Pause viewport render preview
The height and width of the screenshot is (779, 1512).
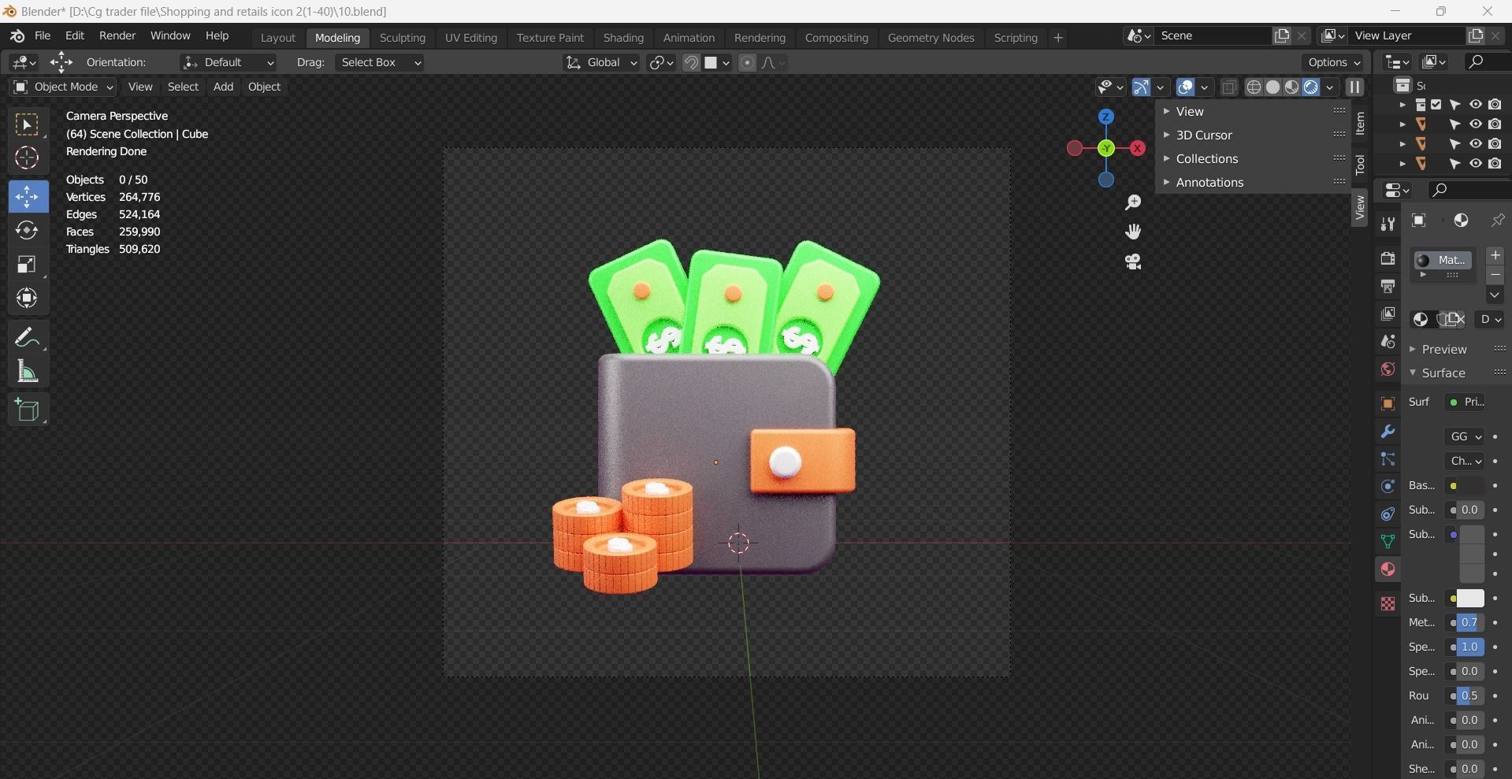[1354, 87]
